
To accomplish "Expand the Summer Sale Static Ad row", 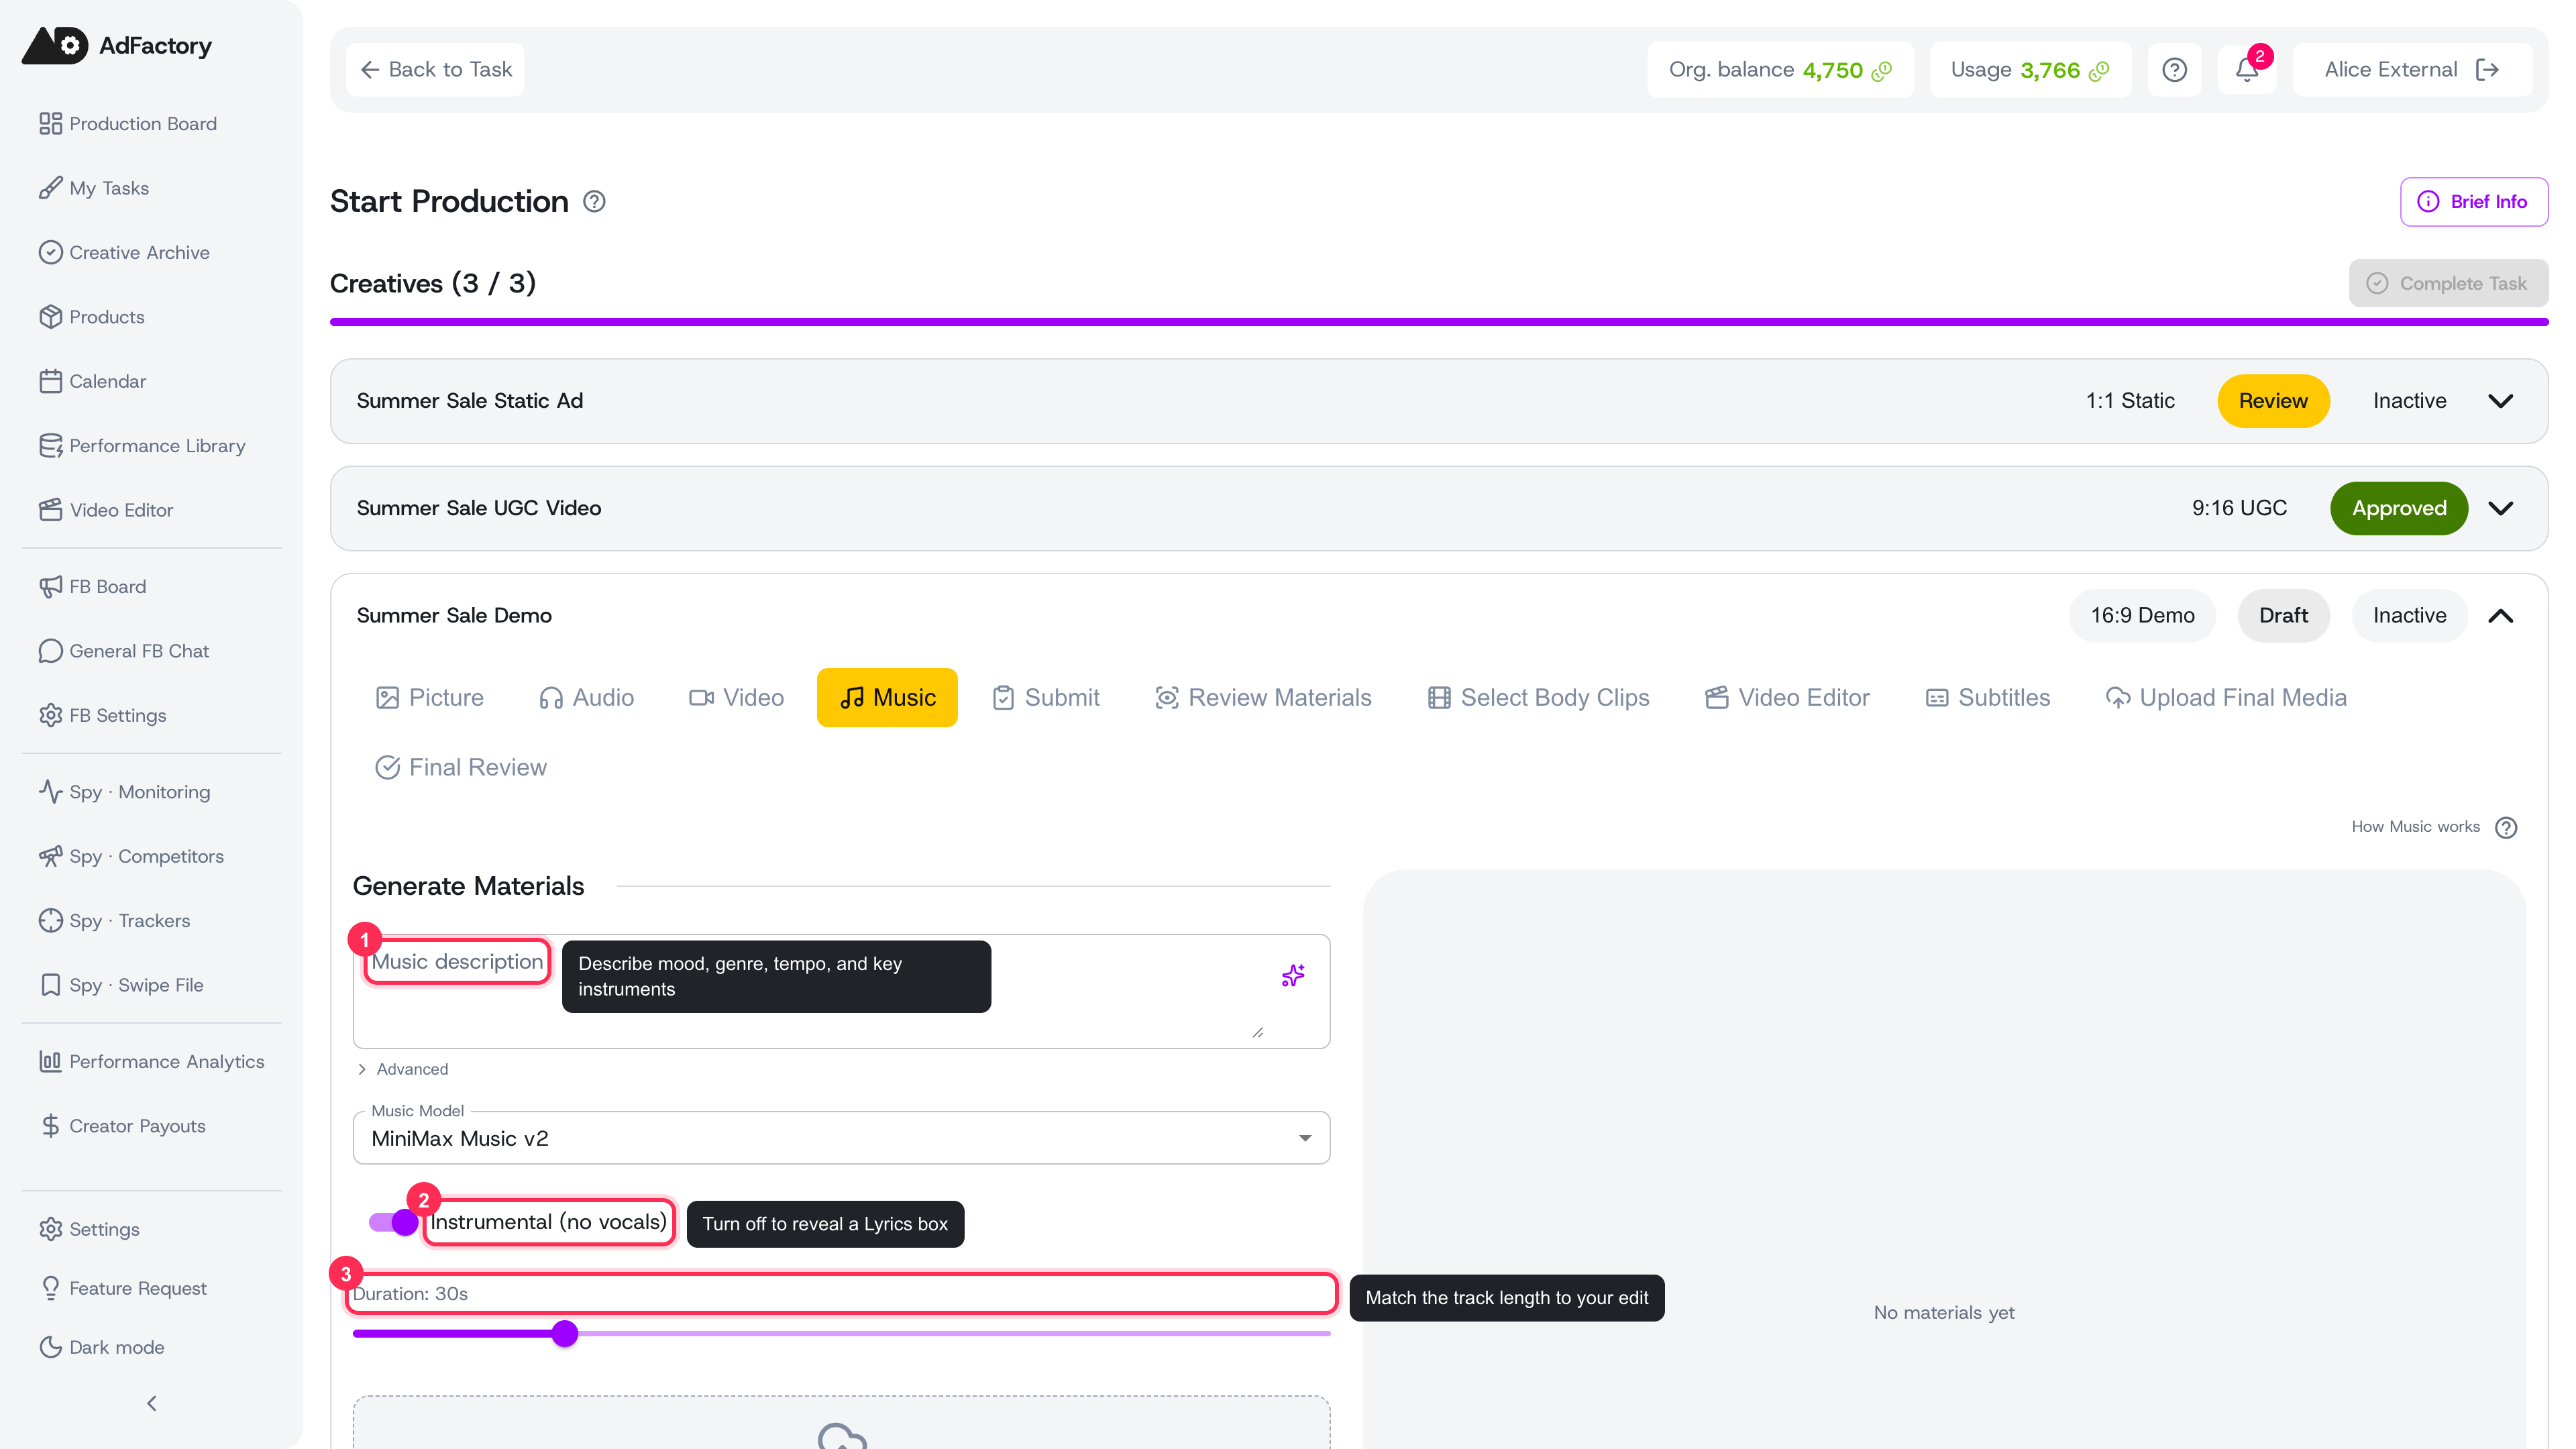I will 2501,401.
